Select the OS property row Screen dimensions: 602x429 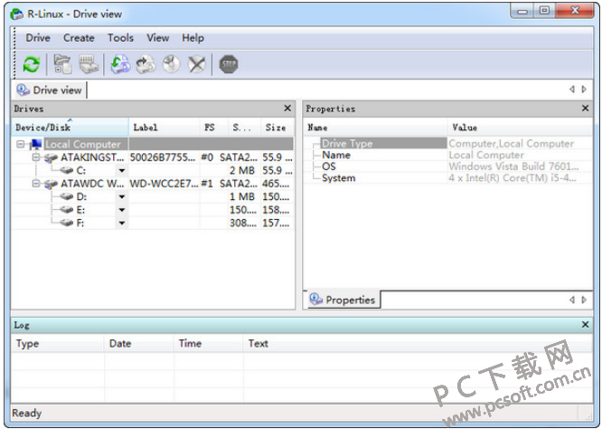(448, 167)
